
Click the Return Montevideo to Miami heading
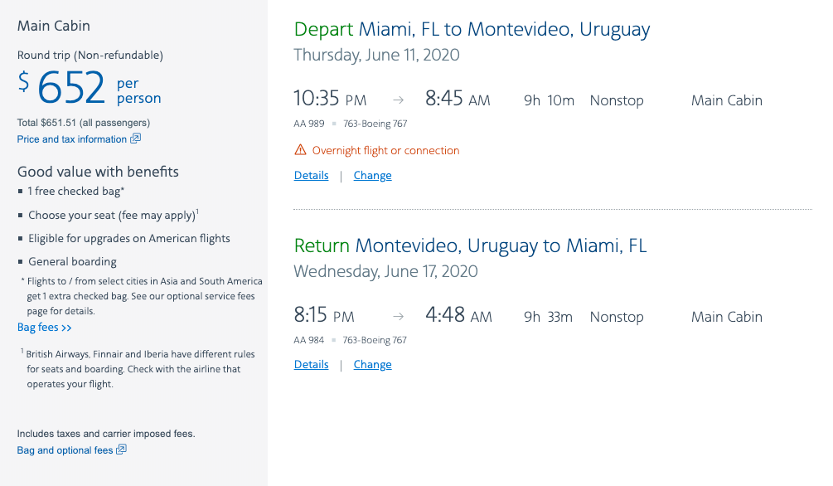click(x=470, y=246)
